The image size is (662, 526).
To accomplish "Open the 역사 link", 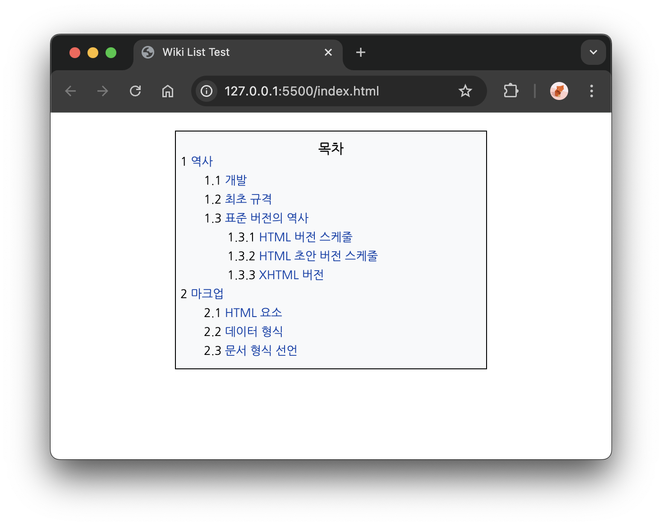I will [202, 161].
